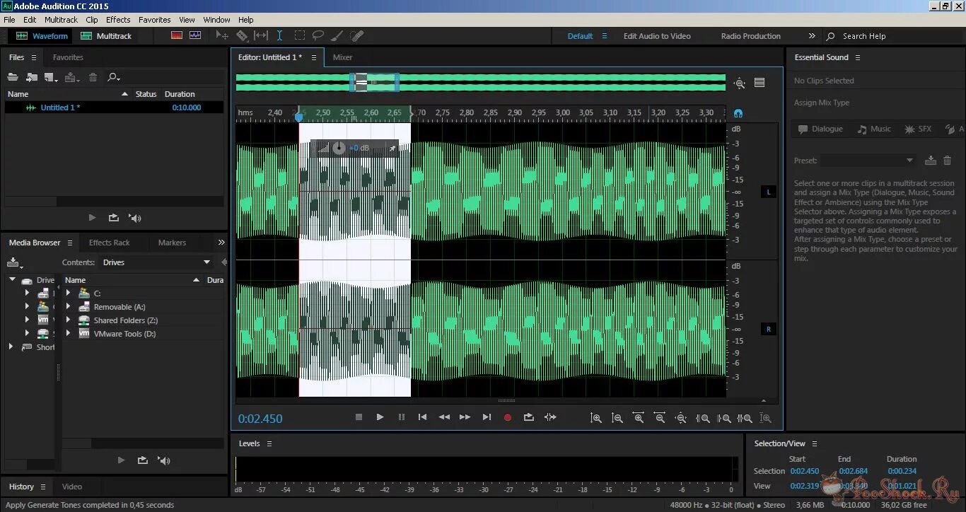Click the Dialogue mix type button
The image size is (966, 512).
[820, 129]
